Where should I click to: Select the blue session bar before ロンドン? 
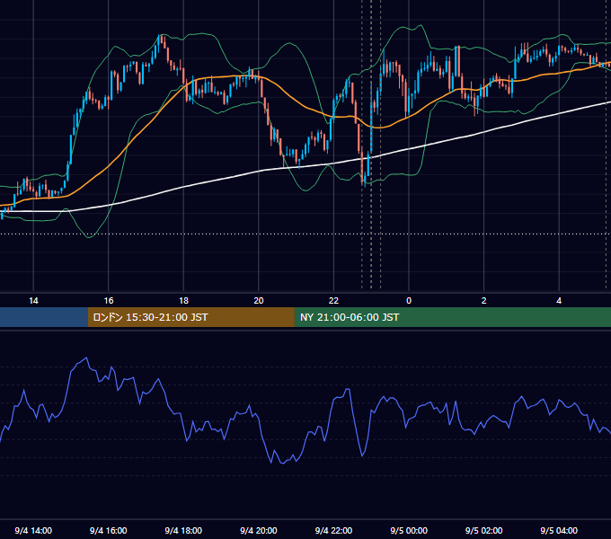44,317
